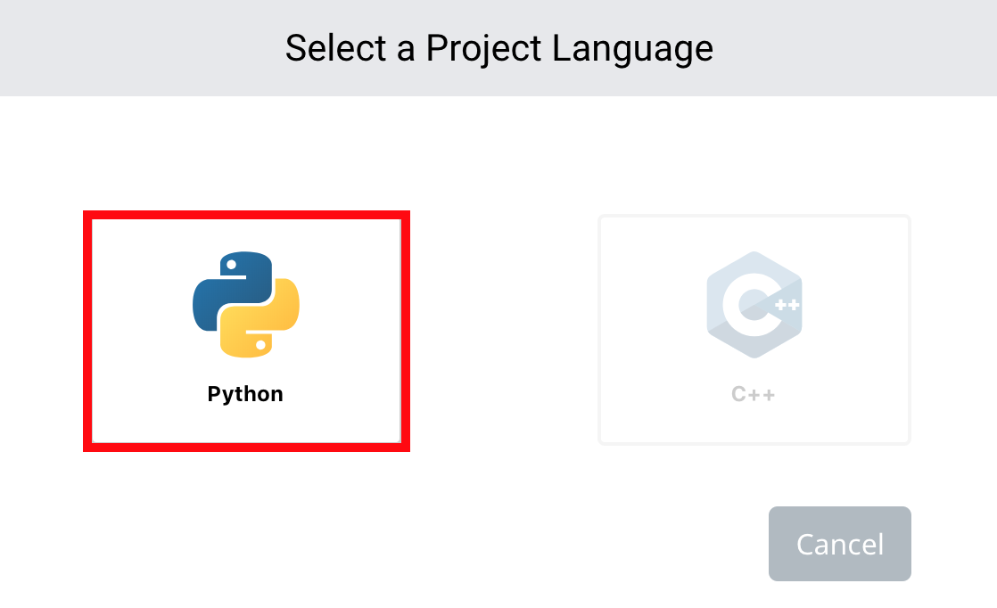Click the greyed-out "C++" text label
Screen dimensions: 997x608
(x=754, y=395)
